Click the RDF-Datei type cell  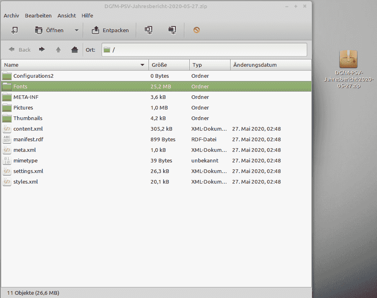pos(204,139)
